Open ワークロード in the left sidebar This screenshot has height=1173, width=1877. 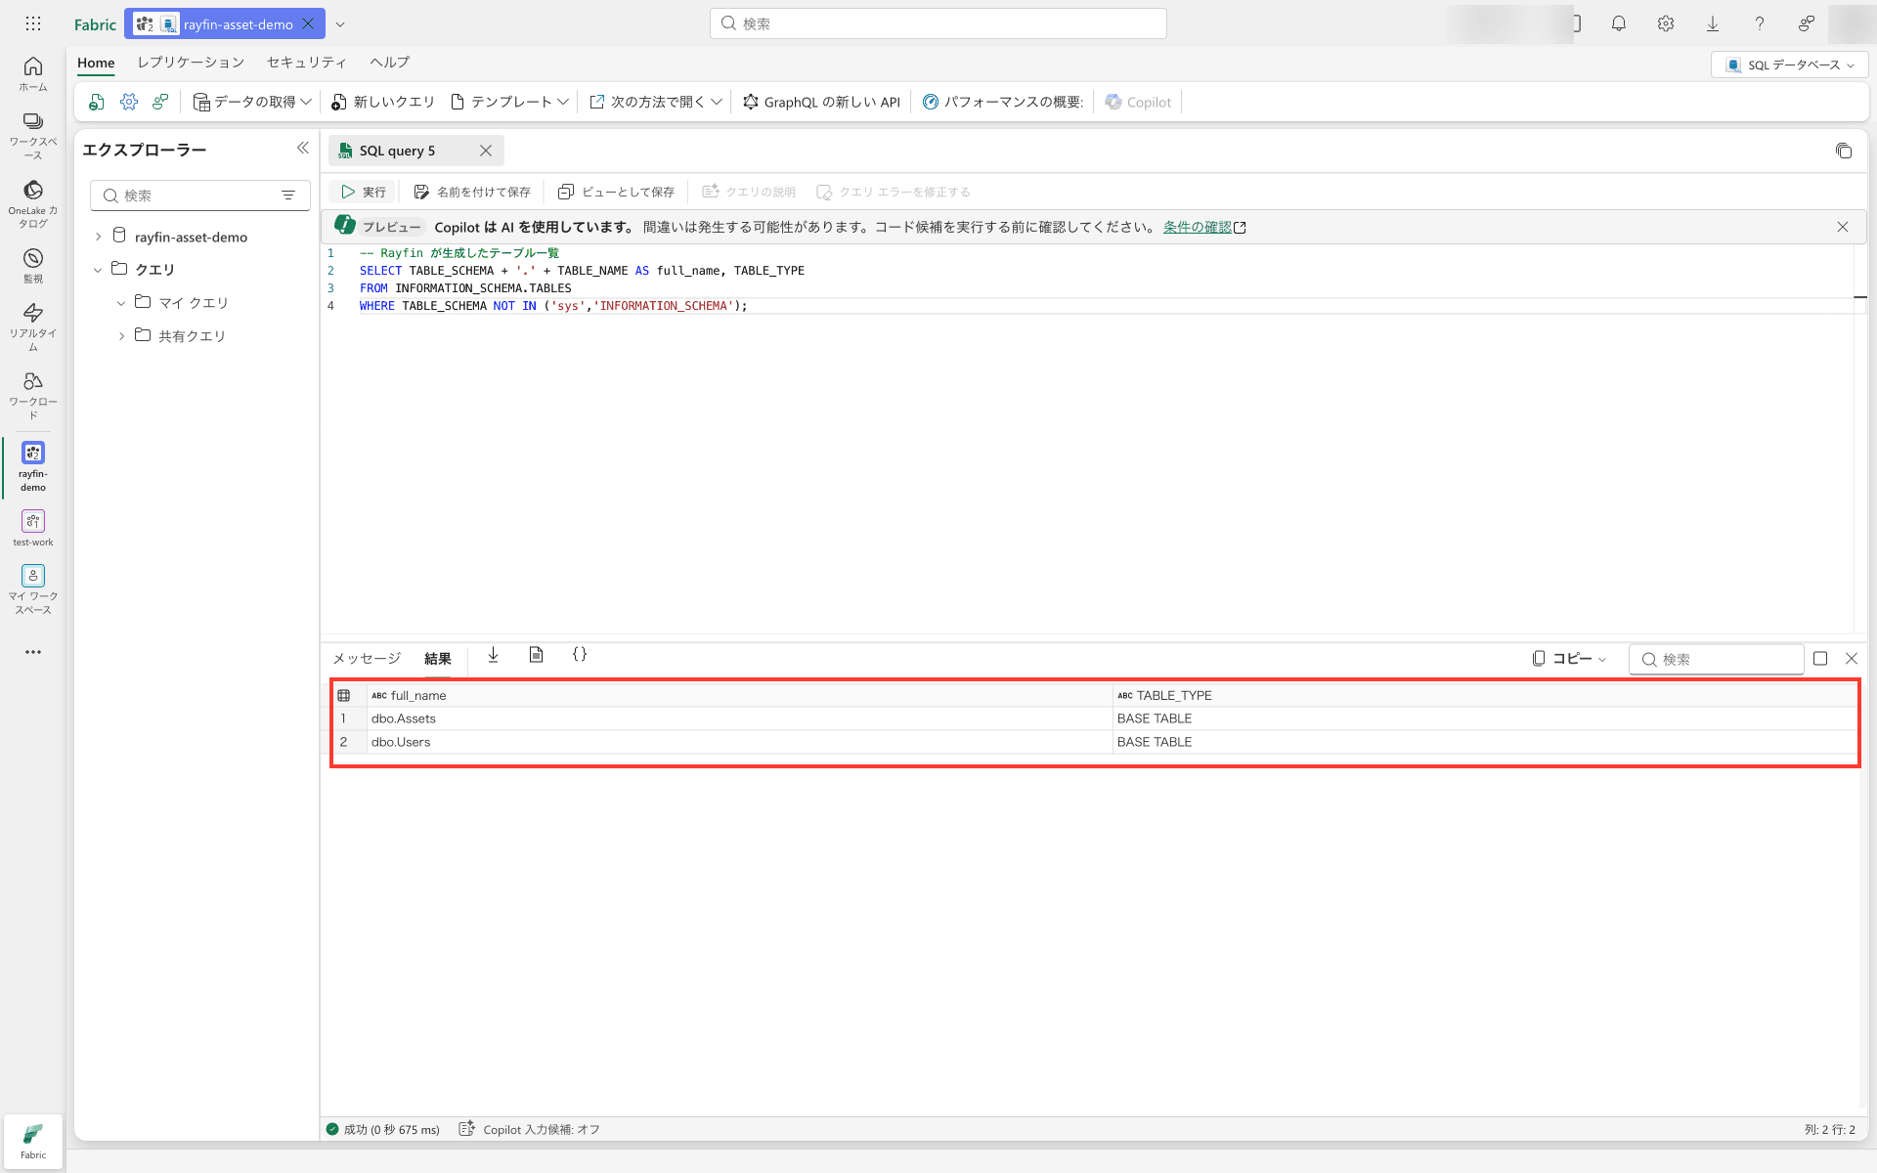(x=33, y=395)
